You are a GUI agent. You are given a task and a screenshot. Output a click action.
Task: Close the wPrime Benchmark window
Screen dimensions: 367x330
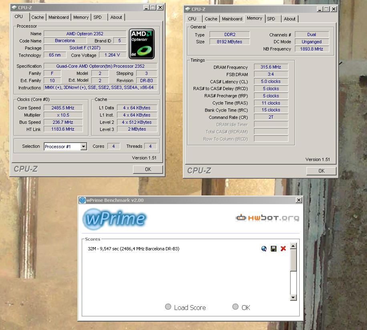coord(299,200)
